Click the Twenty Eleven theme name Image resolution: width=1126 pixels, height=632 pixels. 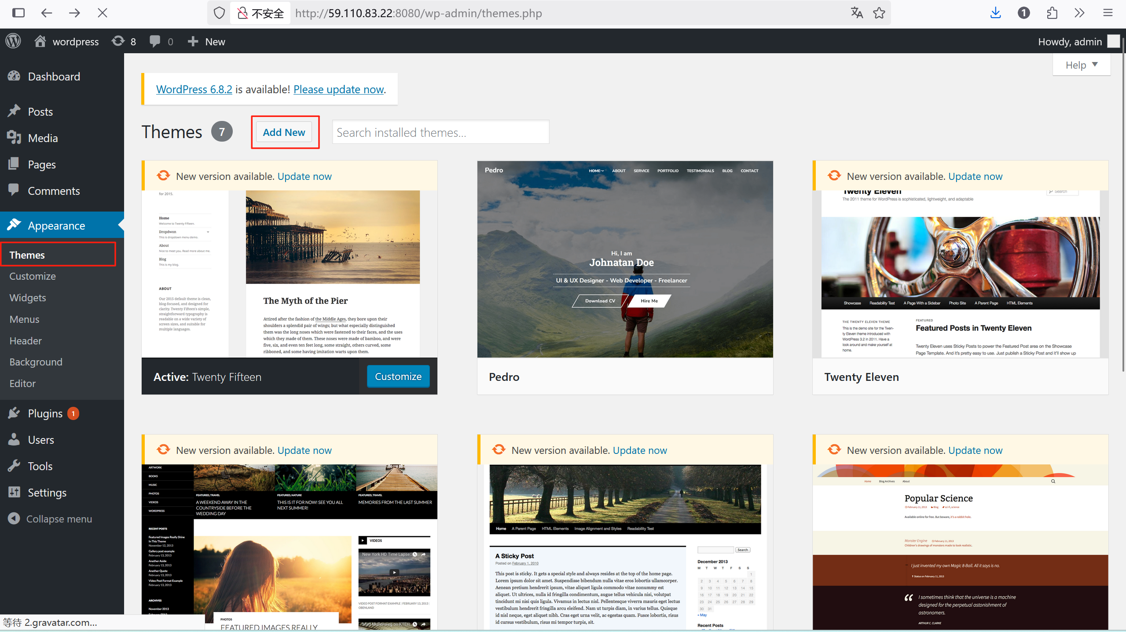pyautogui.click(x=862, y=377)
